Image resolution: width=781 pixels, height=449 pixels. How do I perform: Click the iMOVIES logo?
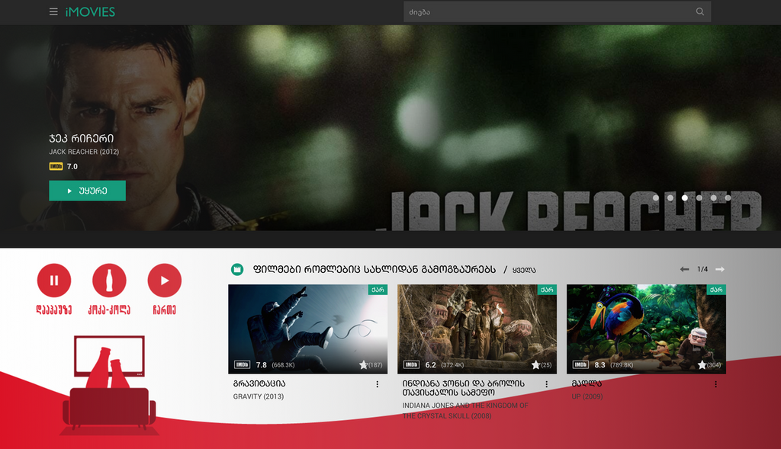click(90, 12)
